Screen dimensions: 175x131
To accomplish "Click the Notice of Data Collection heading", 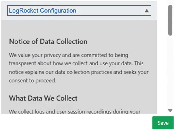I will pyautogui.click(x=48, y=41).
